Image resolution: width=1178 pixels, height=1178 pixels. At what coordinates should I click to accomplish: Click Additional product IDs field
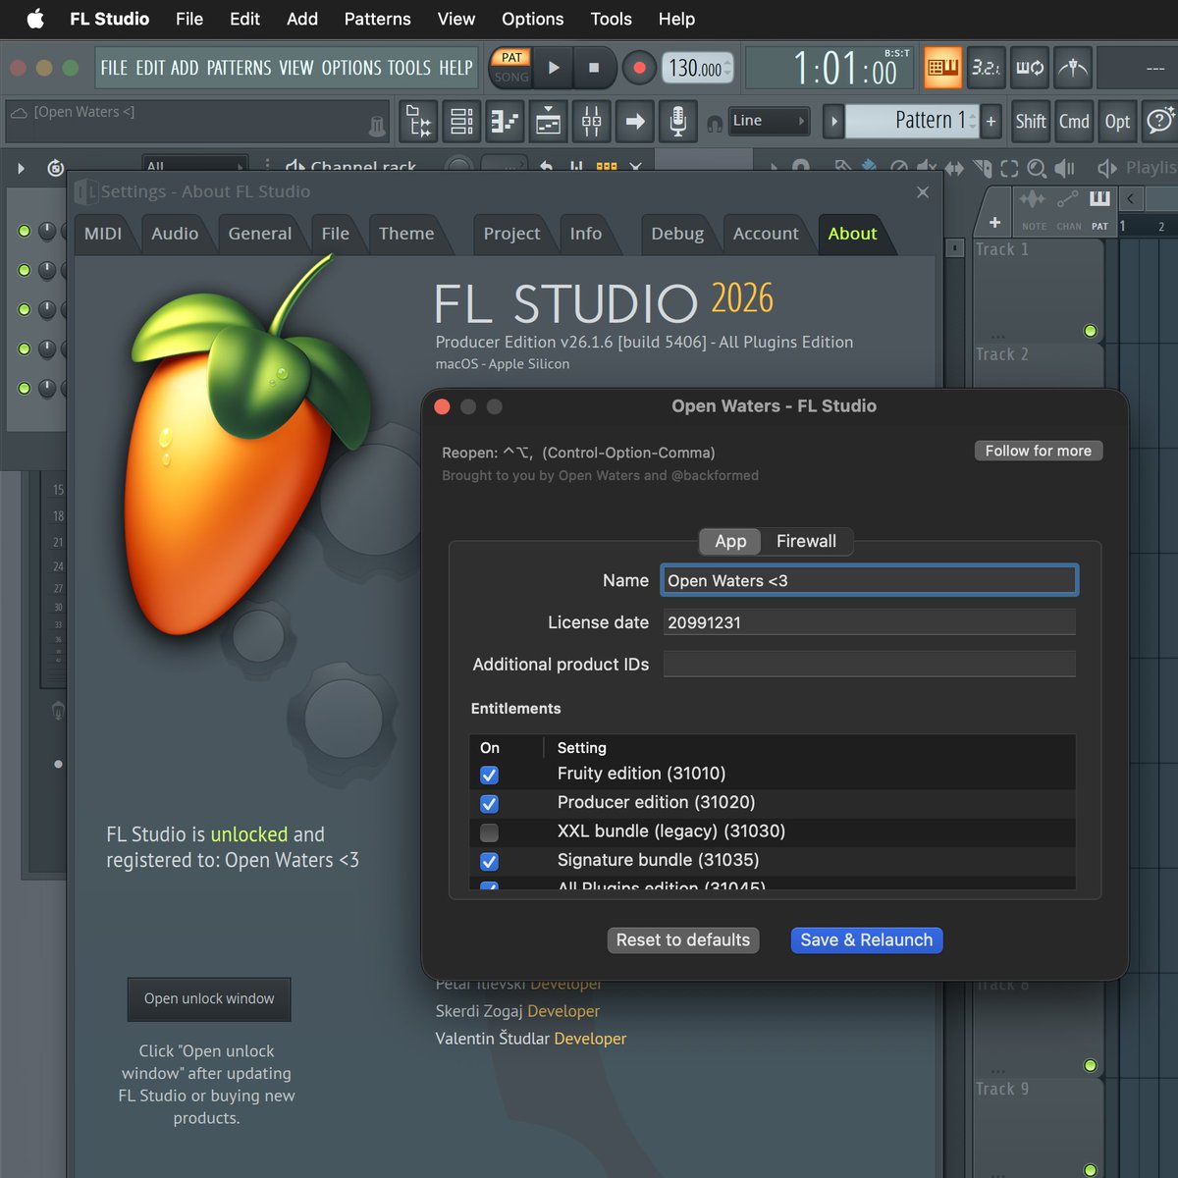[870, 665]
